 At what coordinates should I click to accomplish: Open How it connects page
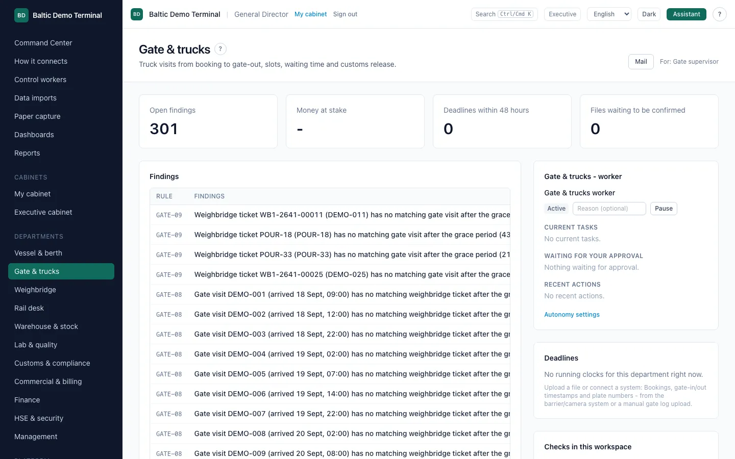coord(61,61)
